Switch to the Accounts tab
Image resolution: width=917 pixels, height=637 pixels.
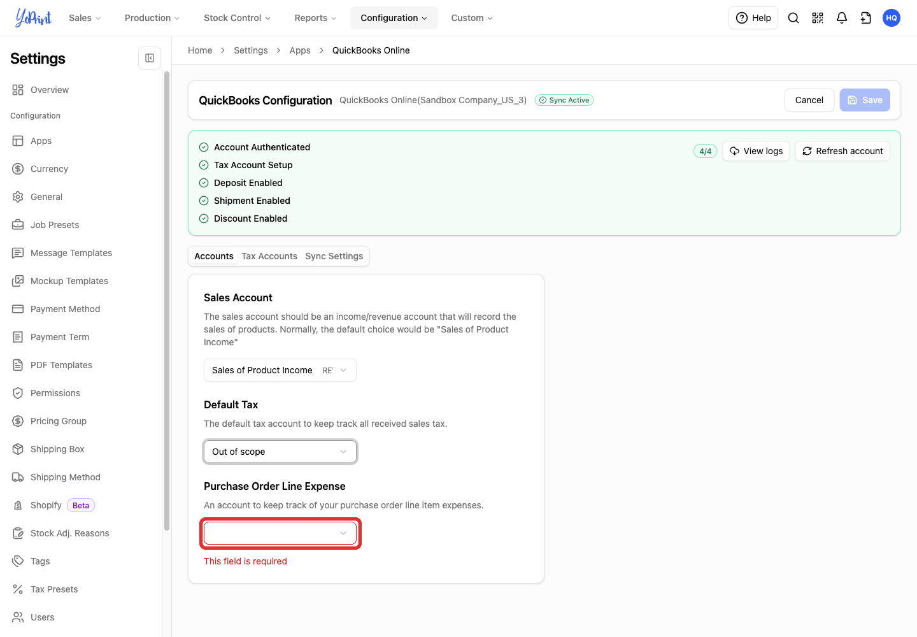tap(214, 256)
